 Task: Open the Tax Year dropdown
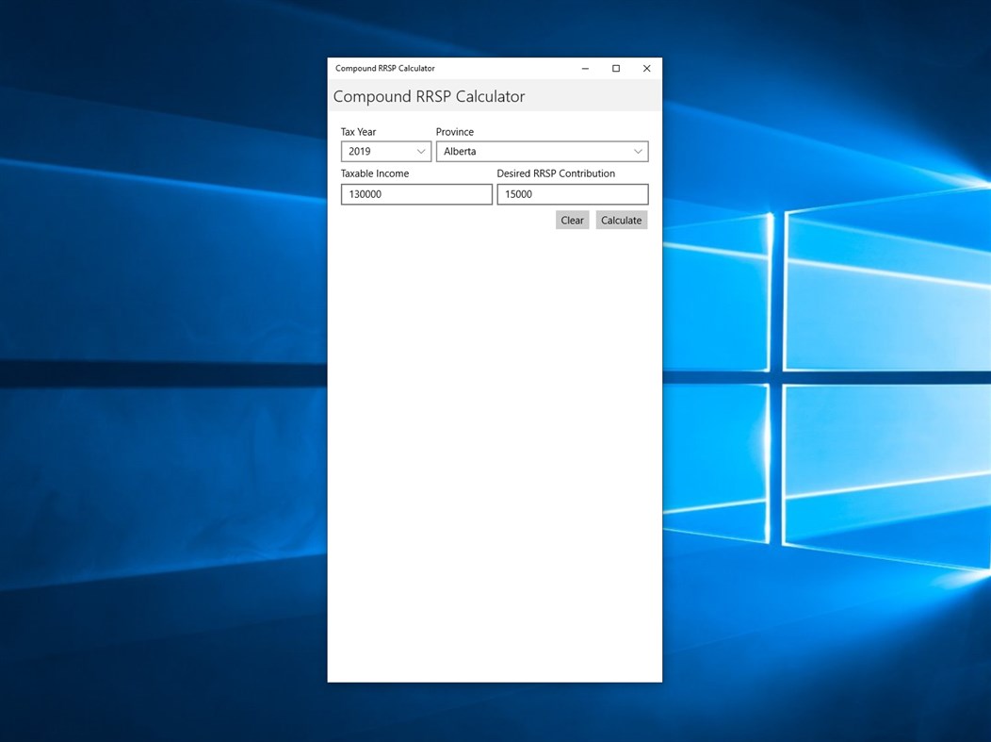(x=385, y=151)
